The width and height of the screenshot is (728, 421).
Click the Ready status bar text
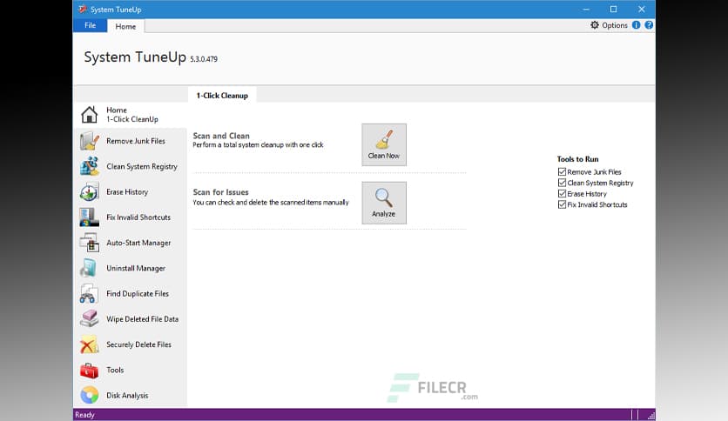click(x=84, y=415)
